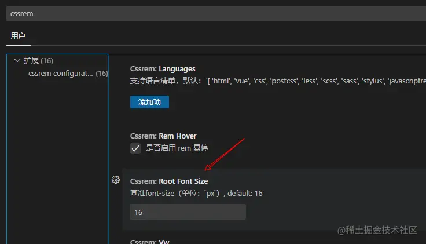Click the 支持语言清单 description text
The image size is (426, 244).
click(278, 81)
